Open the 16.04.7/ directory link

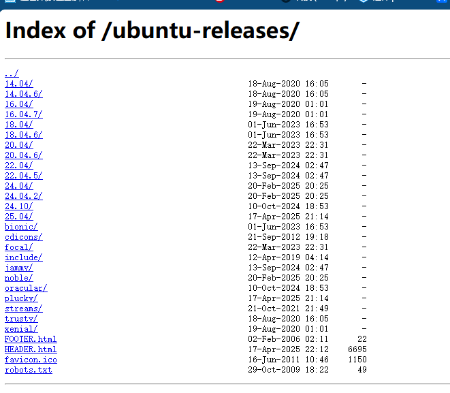pyautogui.click(x=24, y=114)
